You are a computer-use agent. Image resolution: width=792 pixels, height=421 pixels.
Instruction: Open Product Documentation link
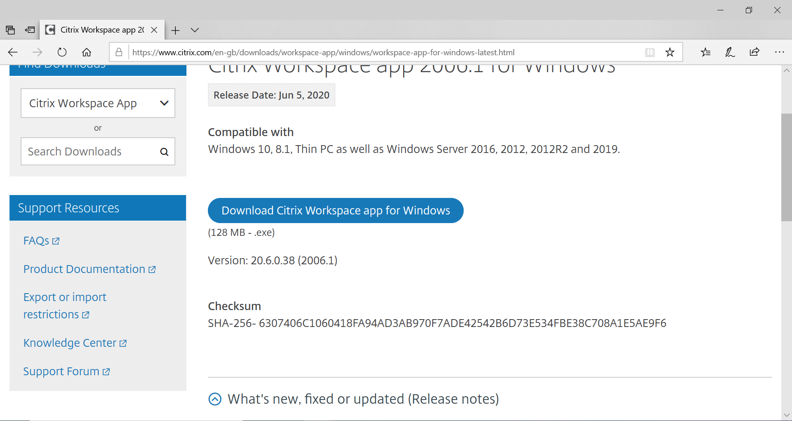(x=90, y=269)
